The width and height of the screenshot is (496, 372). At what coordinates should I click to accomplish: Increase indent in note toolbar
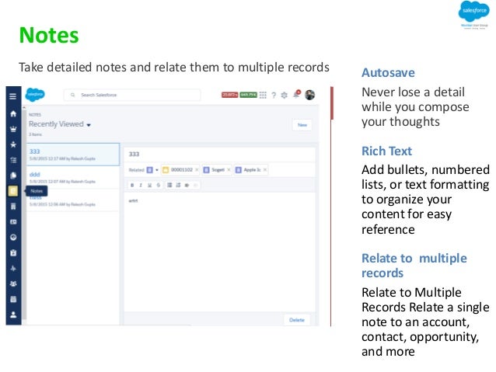pyautogui.click(x=187, y=185)
